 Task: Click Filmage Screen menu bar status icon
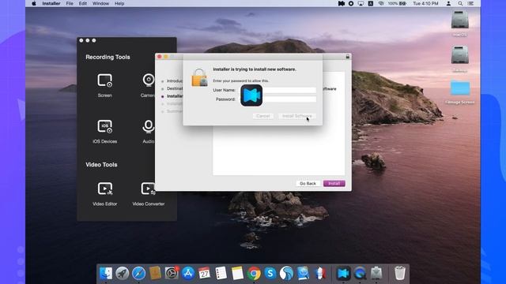[341, 3]
